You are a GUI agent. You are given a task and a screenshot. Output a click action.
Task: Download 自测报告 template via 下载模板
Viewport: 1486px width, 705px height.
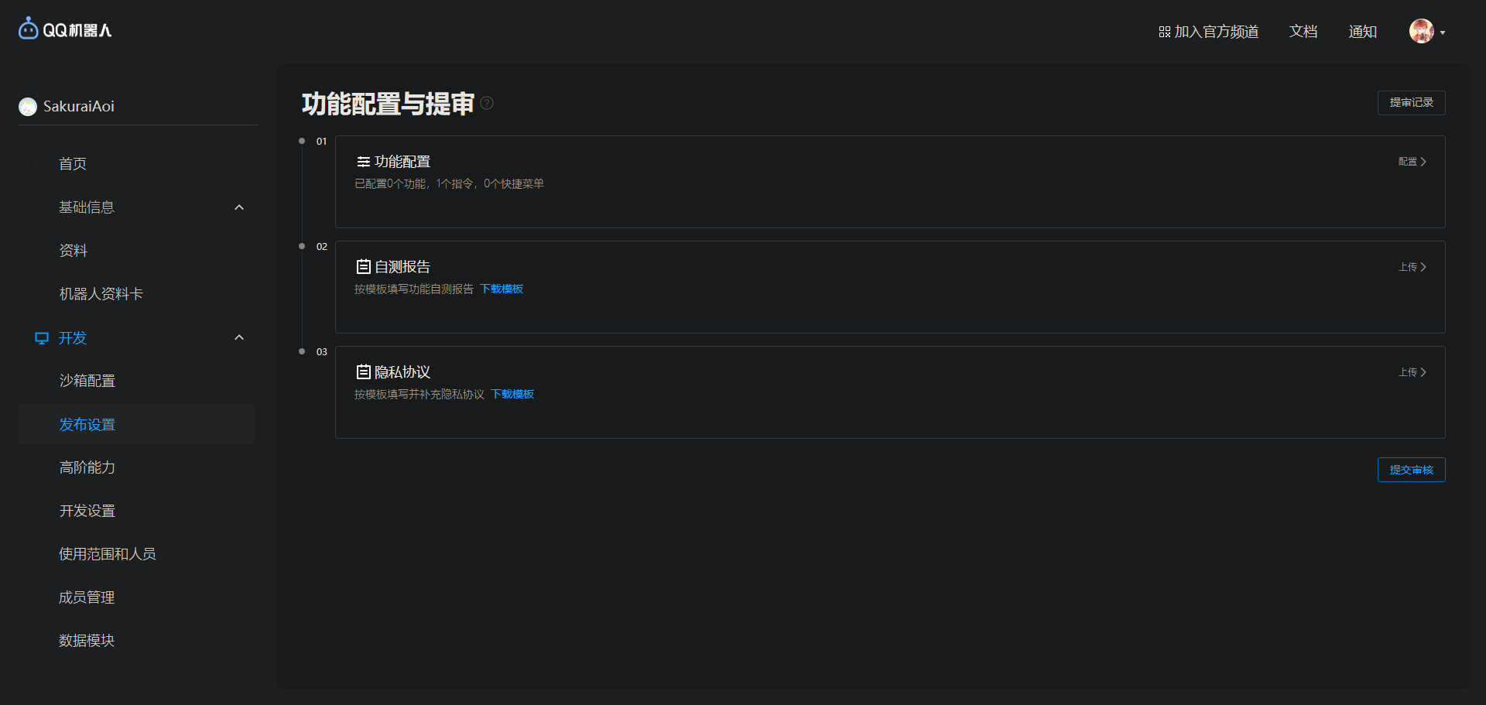click(502, 289)
